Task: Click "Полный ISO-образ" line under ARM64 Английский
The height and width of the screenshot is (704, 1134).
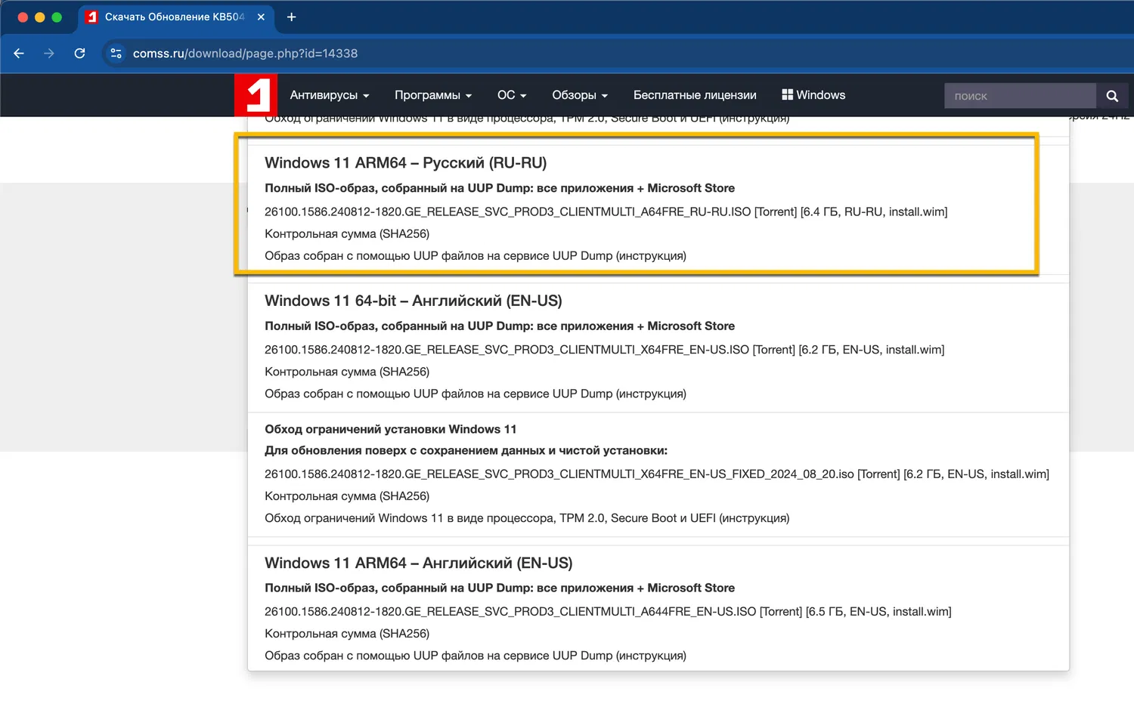Action: click(x=500, y=588)
